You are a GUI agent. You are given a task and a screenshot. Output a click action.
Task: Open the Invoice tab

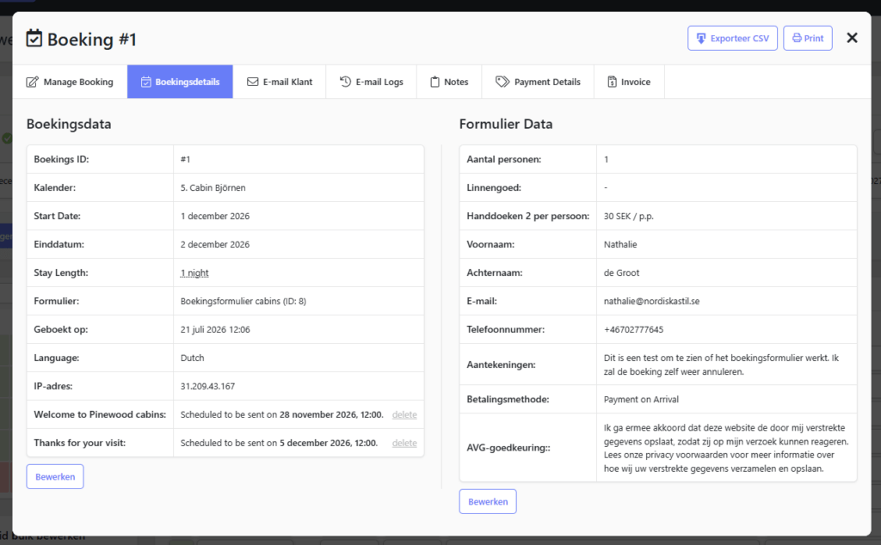coord(629,82)
